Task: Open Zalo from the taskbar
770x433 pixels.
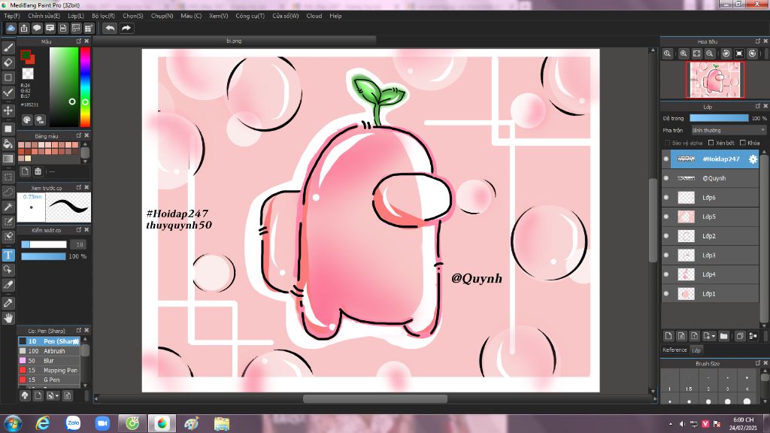Action: click(x=73, y=423)
